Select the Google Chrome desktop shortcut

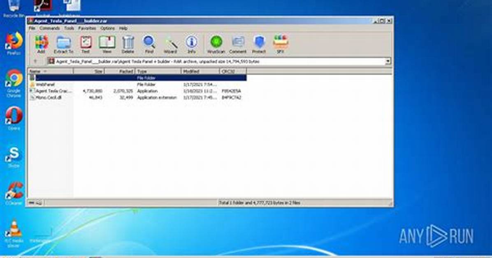click(x=14, y=83)
